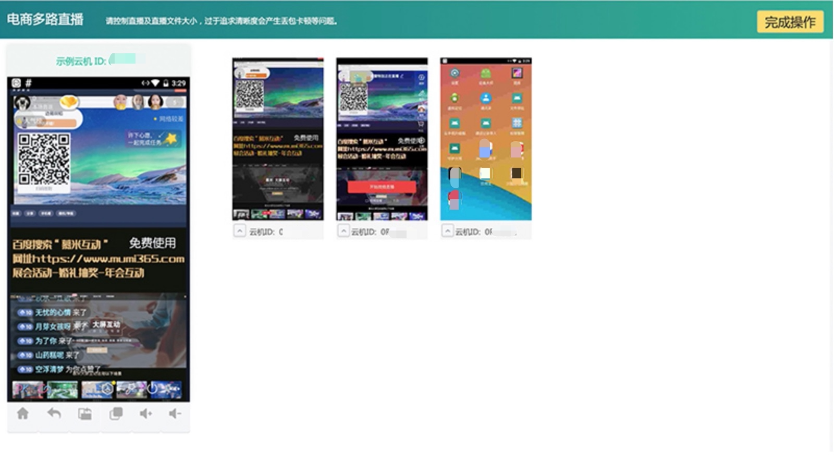The image size is (834, 461).
Task: Tap the QR code in main phone
Action: click(44, 160)
